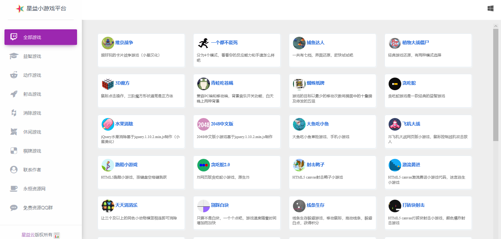Click the 飞机大战 game icon
The height and width of the screenshot is (239, 501).
pyautogui.click(x=395, y=125)
